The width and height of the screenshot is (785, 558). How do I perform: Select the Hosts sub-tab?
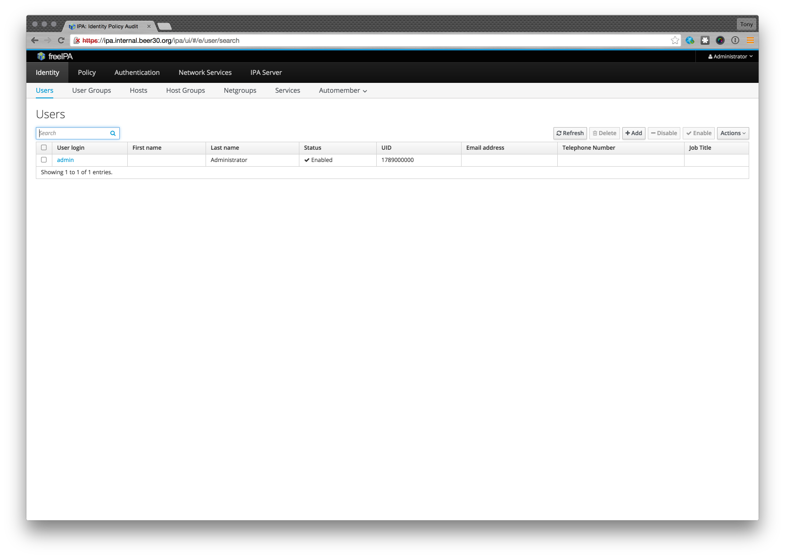click(x=139, y=90)
